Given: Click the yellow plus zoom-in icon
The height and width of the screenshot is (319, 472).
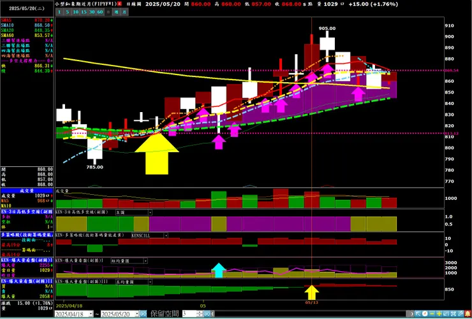Looking at the screenshot, I should pyautogui.click(x=439, y=314).
